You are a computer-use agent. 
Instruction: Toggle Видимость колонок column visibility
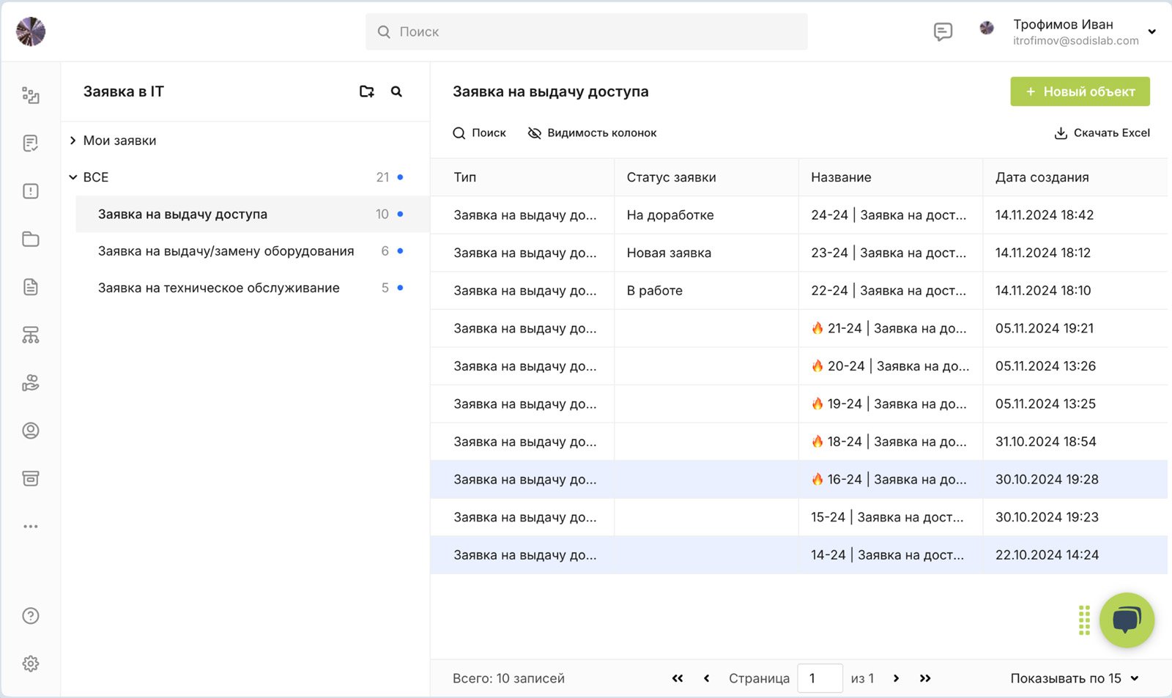pos(592,133)
